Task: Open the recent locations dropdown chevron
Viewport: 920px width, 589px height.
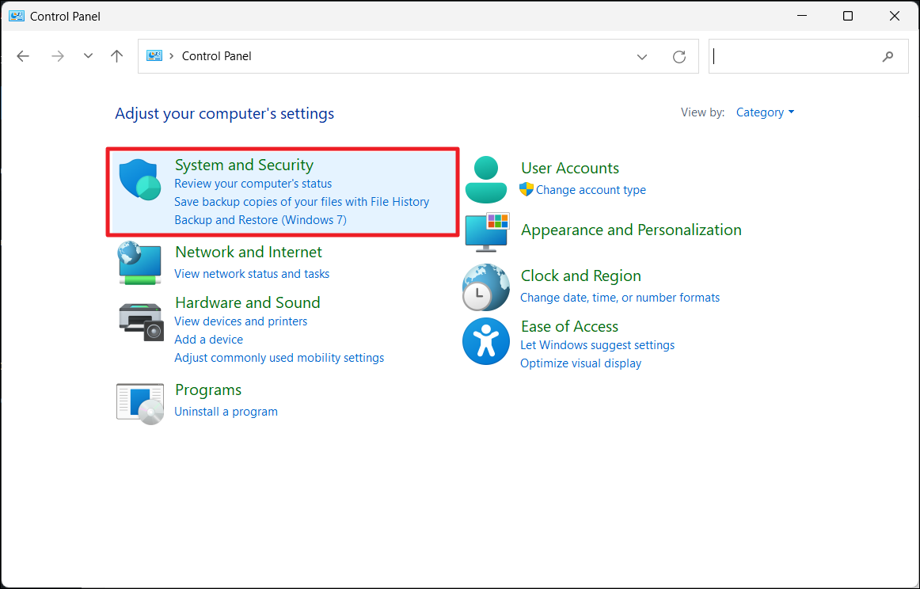Action: (x=88, y=55)
